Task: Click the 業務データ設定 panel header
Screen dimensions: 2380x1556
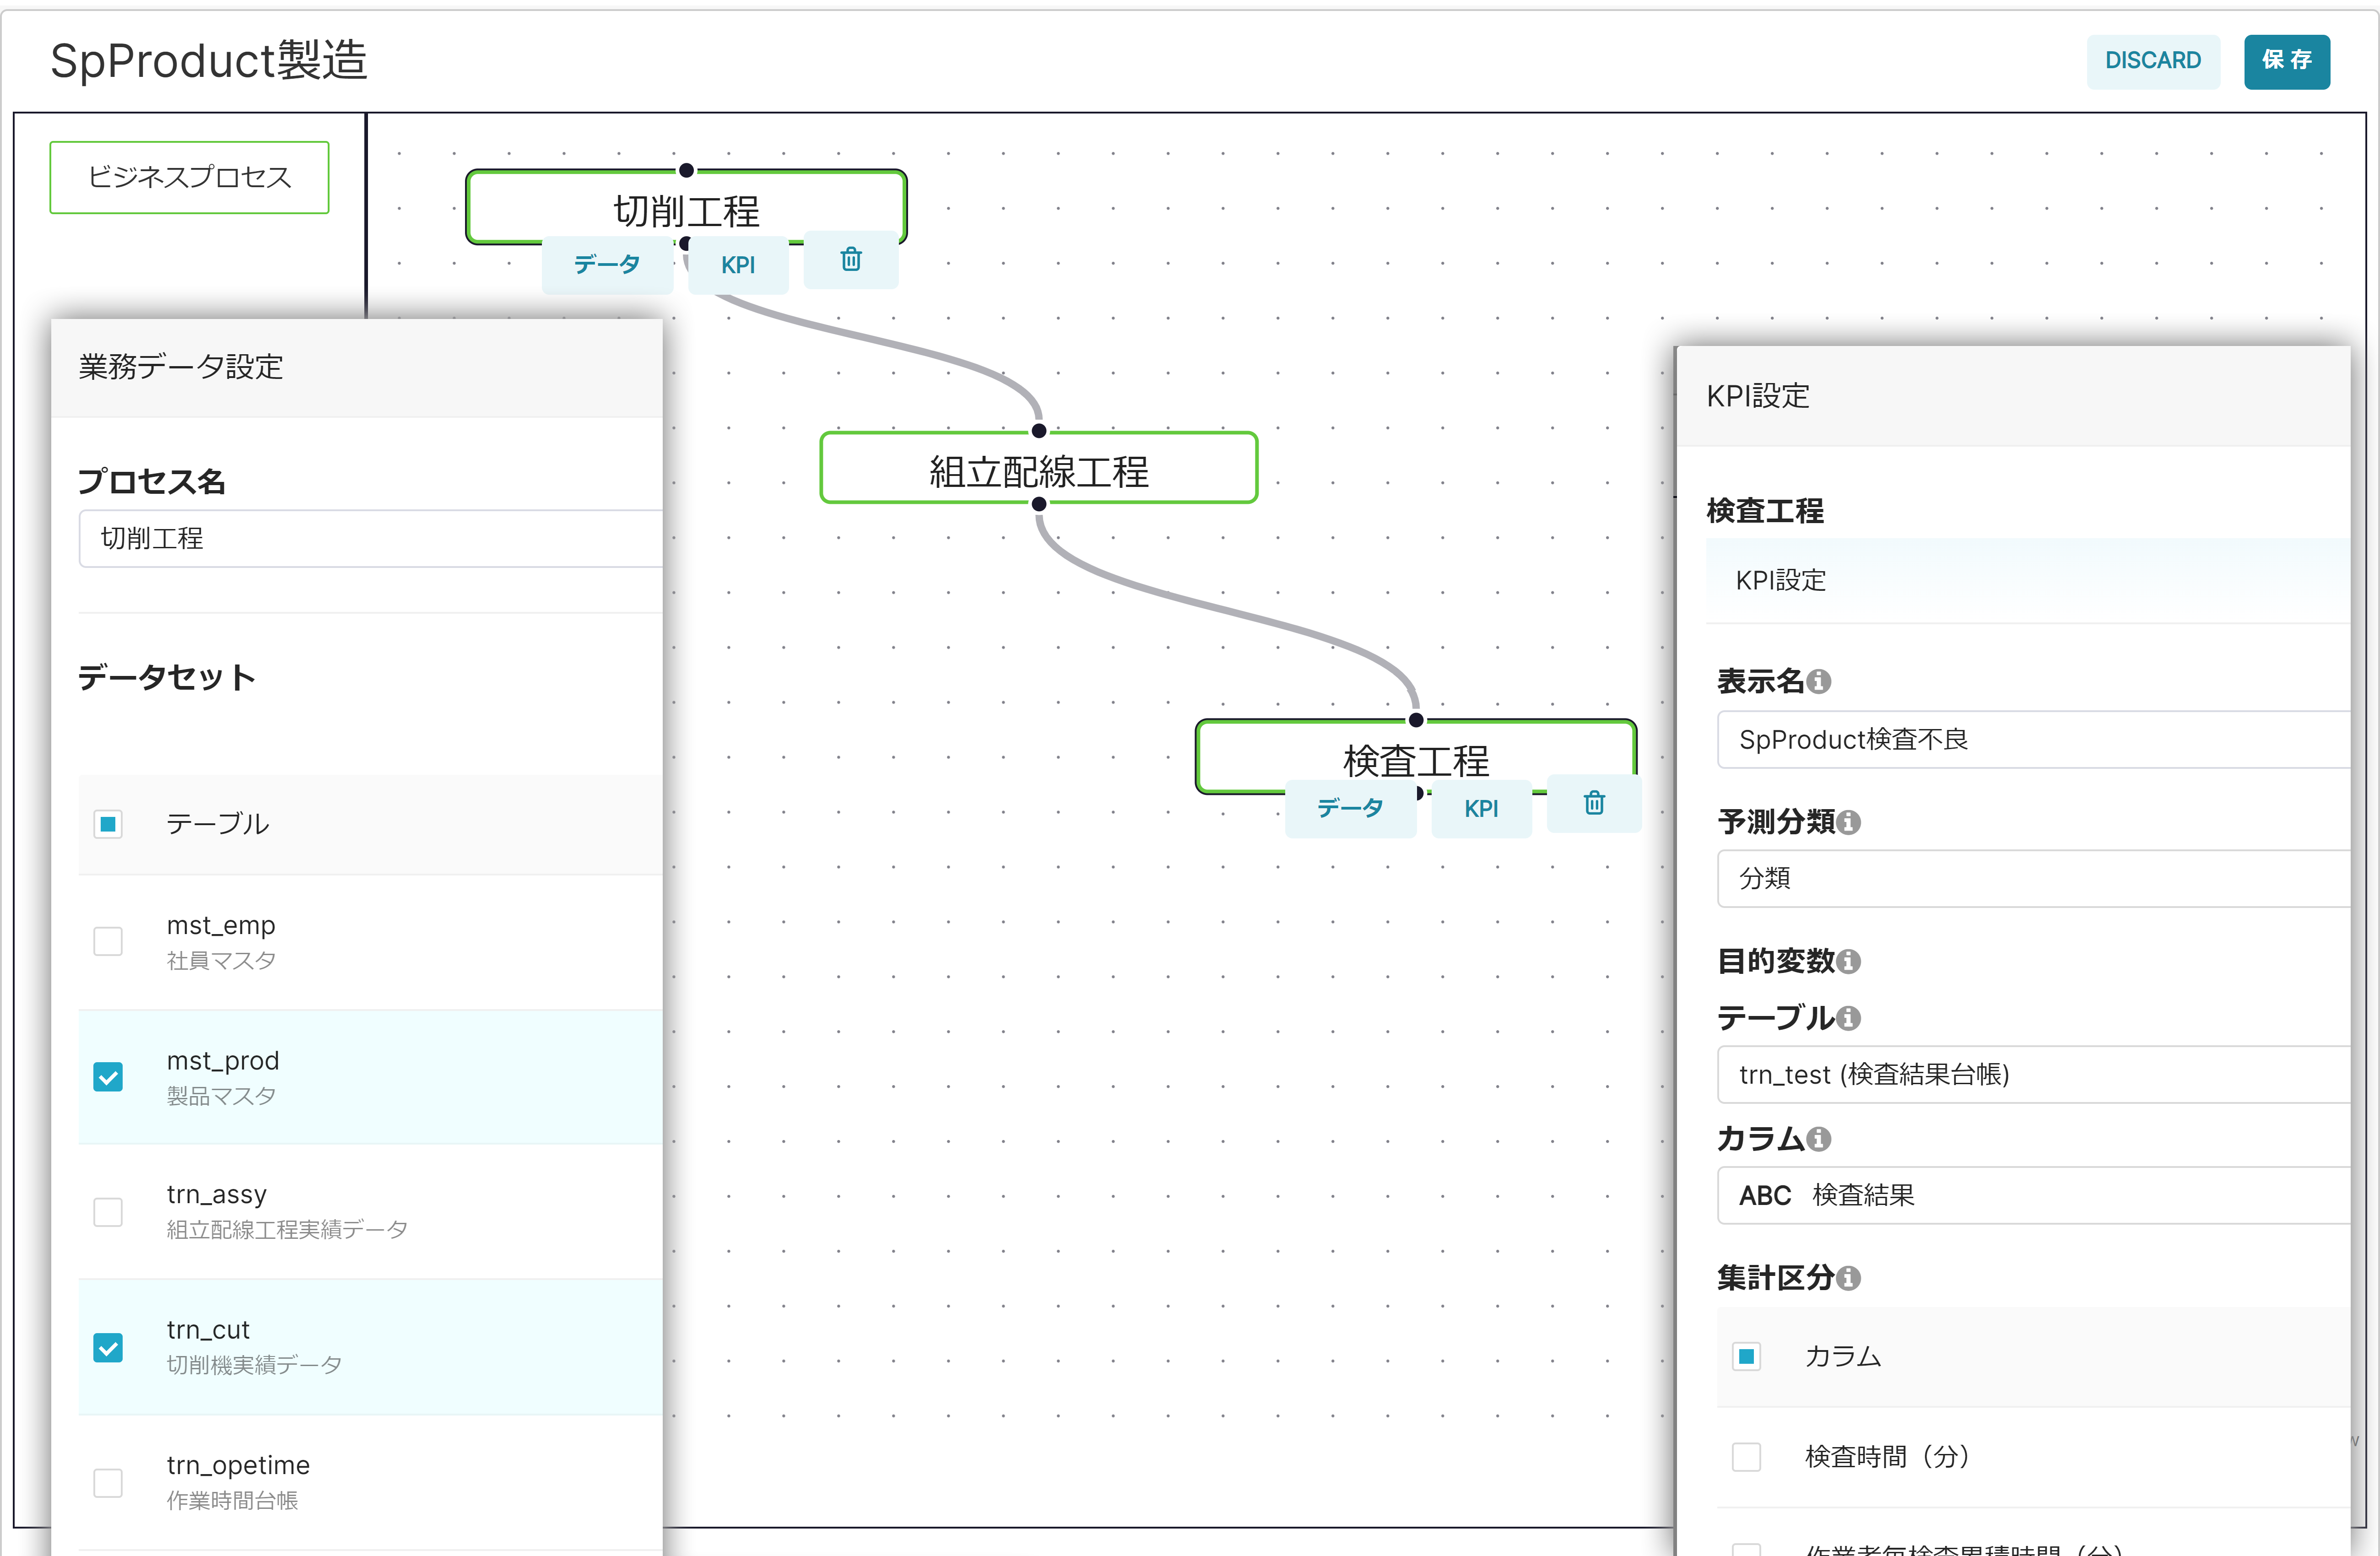Action: (x=357, y=367)
